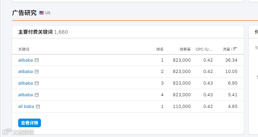Click the 关键词 column header
The width and height of the screenshot is (258, 137).
point(24,49)
